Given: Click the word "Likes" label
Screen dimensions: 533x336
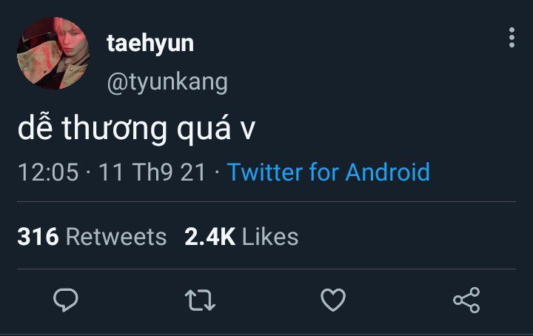Looking at the screenshot, I should pyautogui.click(x=270, y=236).
